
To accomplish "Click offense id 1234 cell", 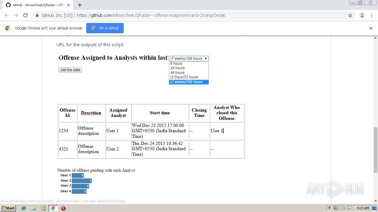I will 68,131.
